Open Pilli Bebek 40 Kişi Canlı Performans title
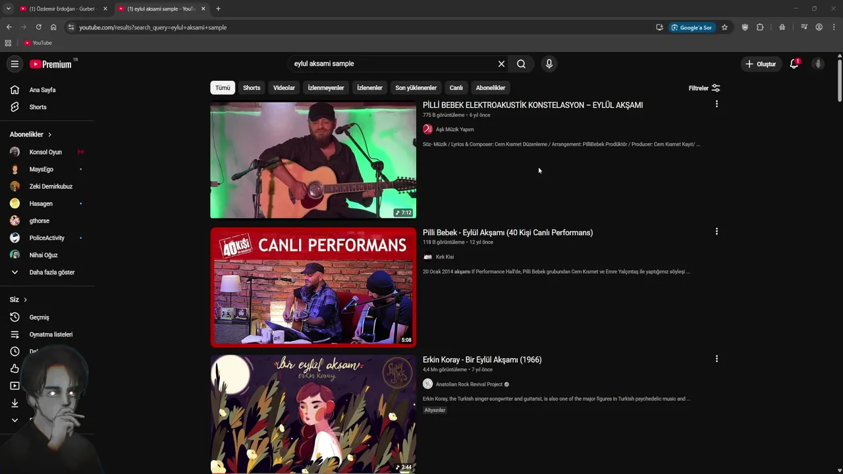Viewport: 843px width, 474px height. click(508, 232)
